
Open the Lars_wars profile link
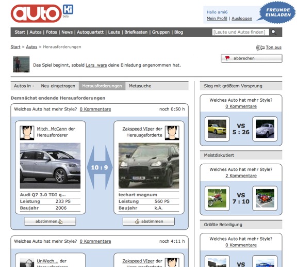click(96, 65)
